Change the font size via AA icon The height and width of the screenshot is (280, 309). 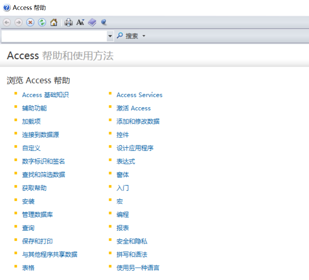pyautogui.click(x=80, y=22)
